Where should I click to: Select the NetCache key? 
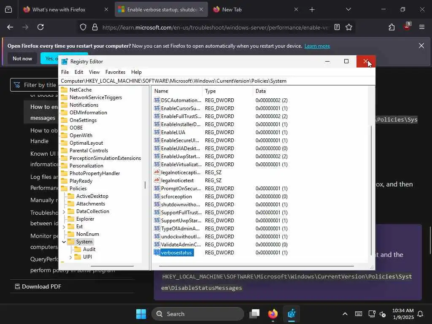[81, 89]
